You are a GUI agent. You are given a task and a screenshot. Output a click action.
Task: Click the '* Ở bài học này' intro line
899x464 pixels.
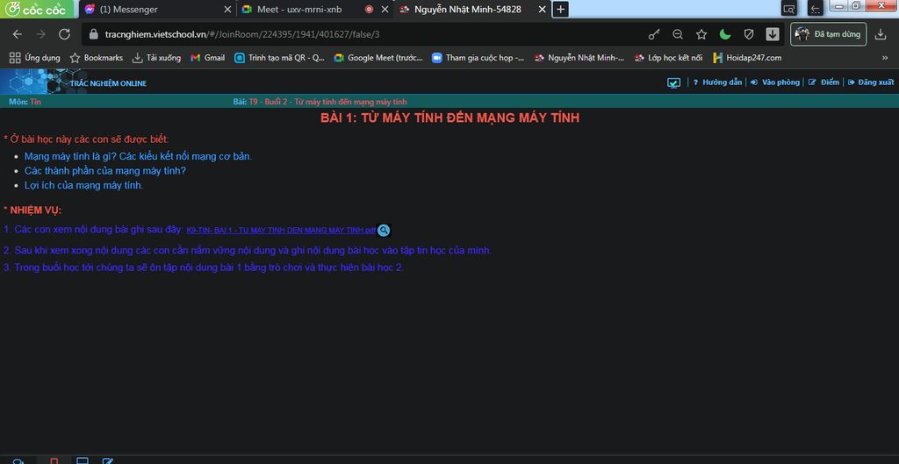pos(86,139)
